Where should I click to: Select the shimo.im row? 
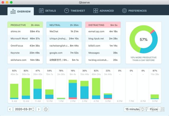point(25,31)
